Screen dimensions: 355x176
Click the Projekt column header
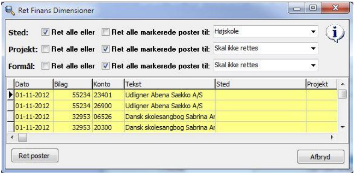321,84
